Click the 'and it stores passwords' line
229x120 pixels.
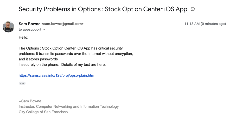pyautogui.click(x=38, y=59)
